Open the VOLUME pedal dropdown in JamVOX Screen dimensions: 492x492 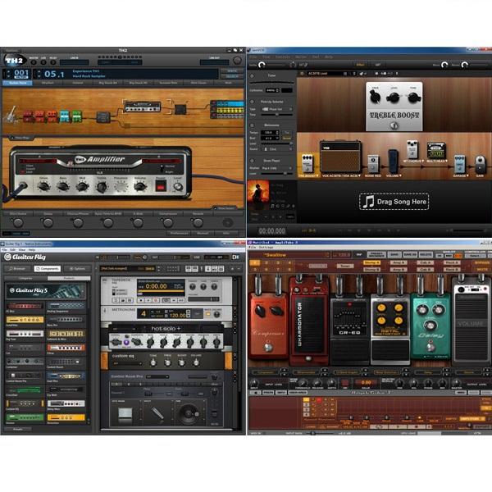click(400, 175)
